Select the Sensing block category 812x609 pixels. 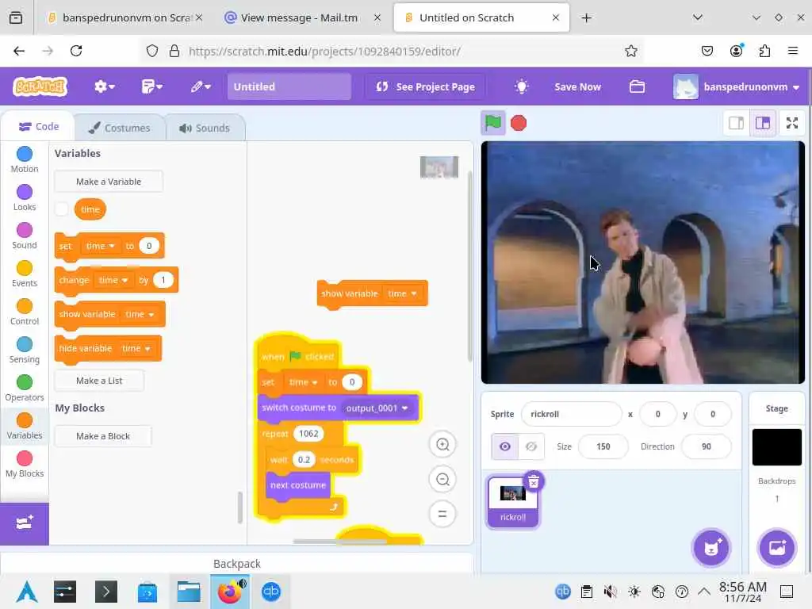click(25, 350)
